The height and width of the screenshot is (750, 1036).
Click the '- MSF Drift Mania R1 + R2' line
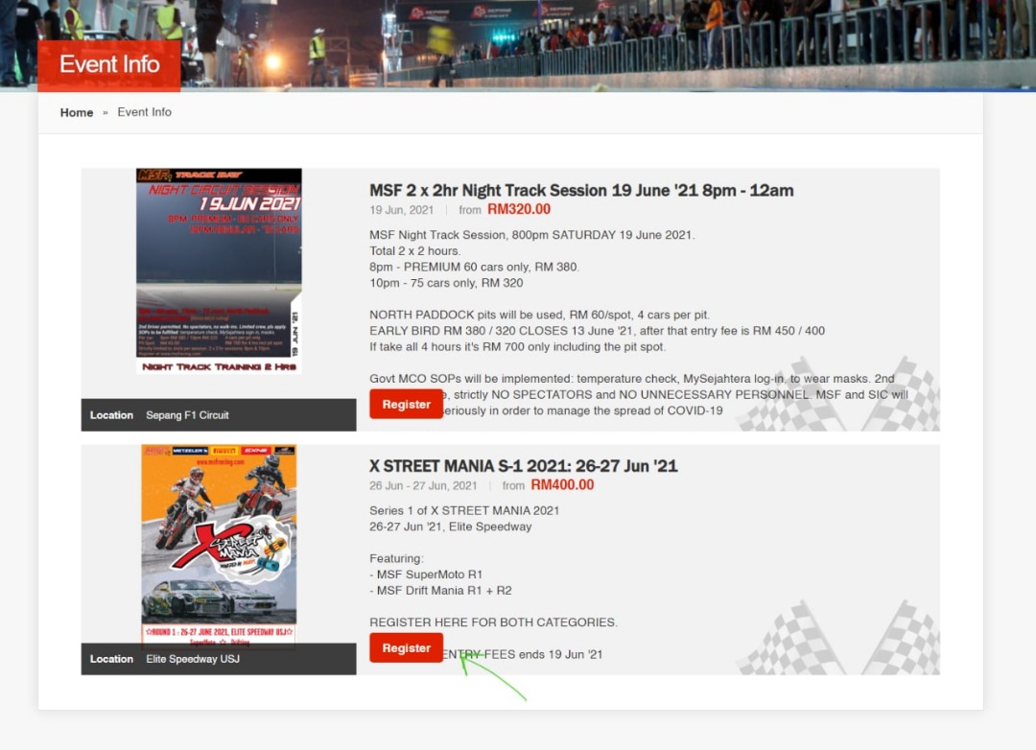click(440, 591)
